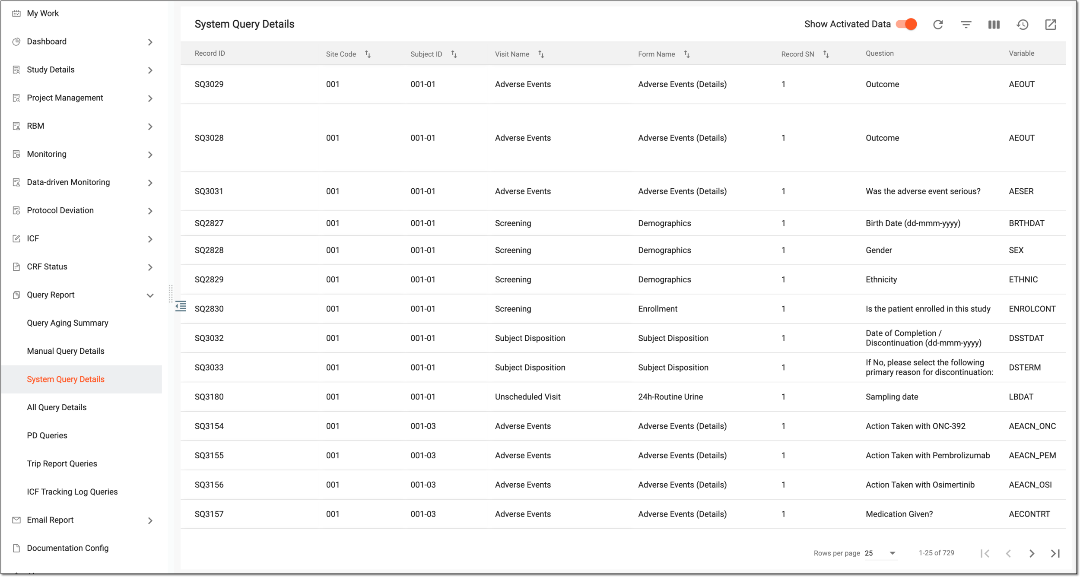Open the history clock icon

(x=1022, y=25)
